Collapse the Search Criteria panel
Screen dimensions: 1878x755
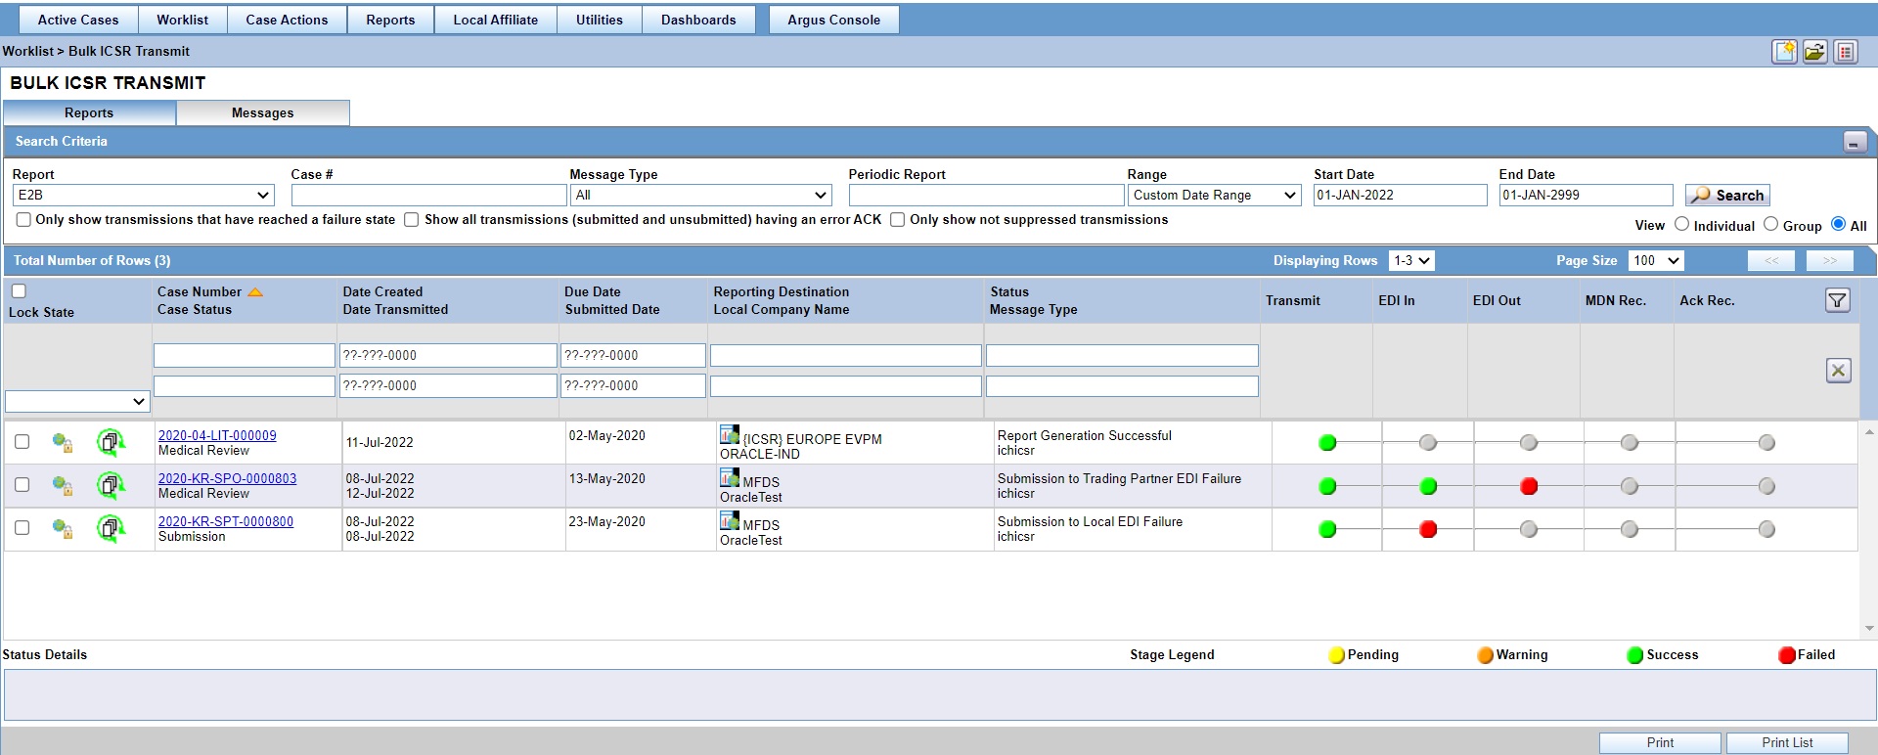click(1855, 142)
